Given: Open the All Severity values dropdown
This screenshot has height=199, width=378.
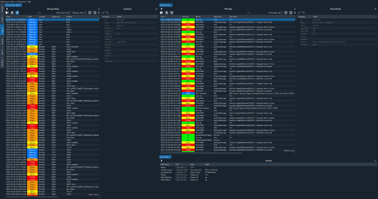Looking at the screenshot, I should pyautogui.click(x=275, y=13).
